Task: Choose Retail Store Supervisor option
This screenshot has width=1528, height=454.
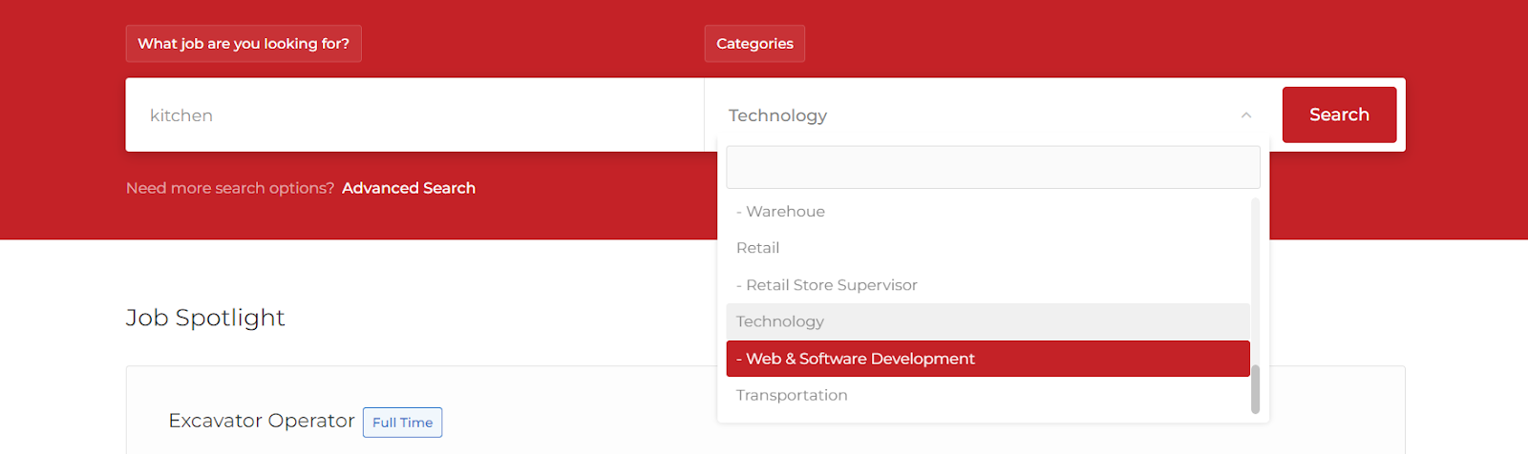Action: [987, 285]
